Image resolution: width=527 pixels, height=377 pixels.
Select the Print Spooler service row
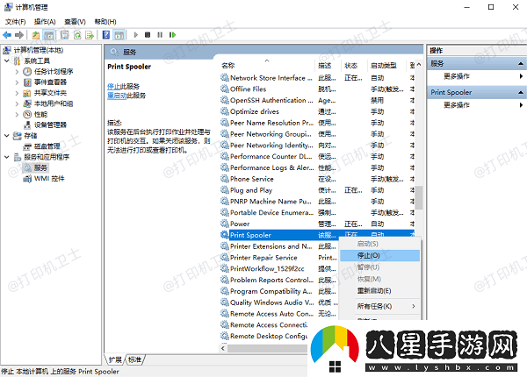[x=317, y=235]
